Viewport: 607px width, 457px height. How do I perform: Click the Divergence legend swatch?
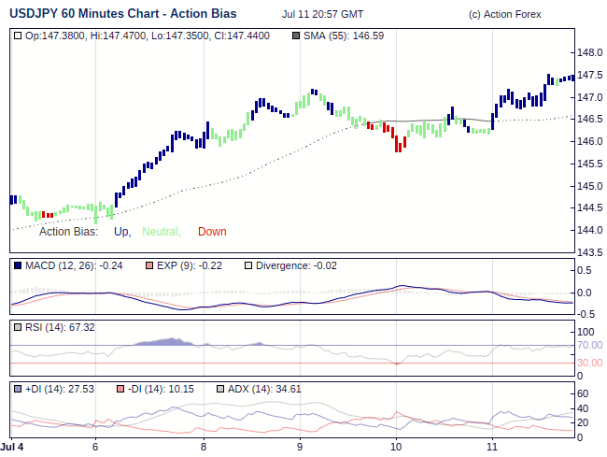(247, 265)
